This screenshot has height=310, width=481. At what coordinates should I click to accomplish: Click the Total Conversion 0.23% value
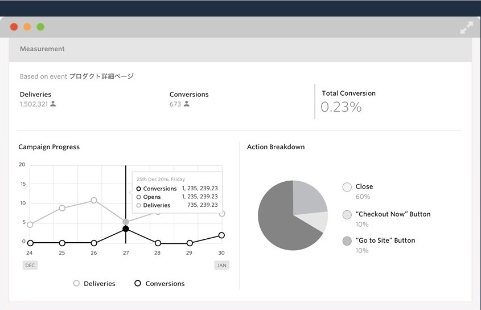[x=341, y=107]
